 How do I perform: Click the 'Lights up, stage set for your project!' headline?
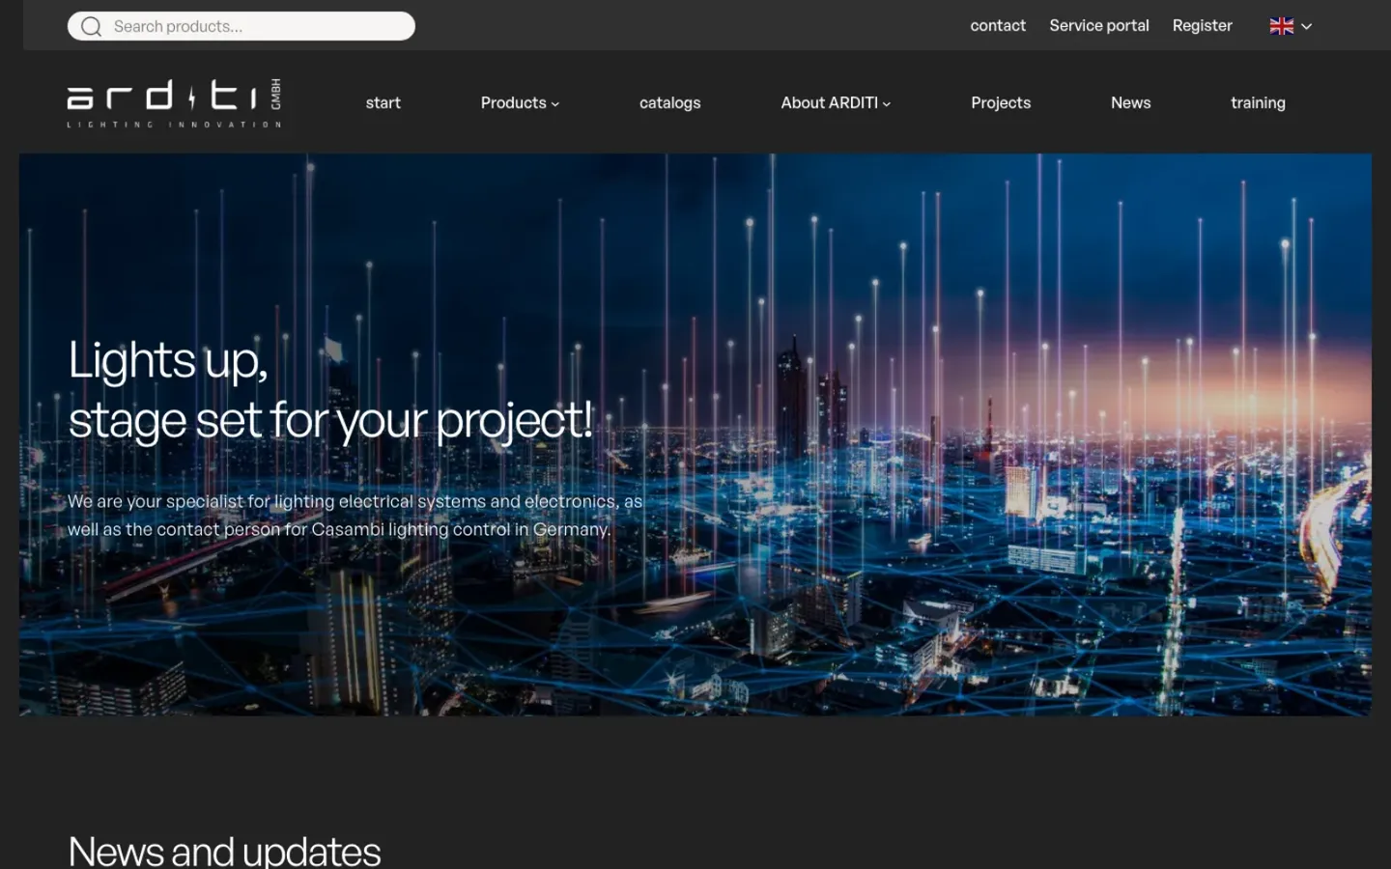click(330, 390)
